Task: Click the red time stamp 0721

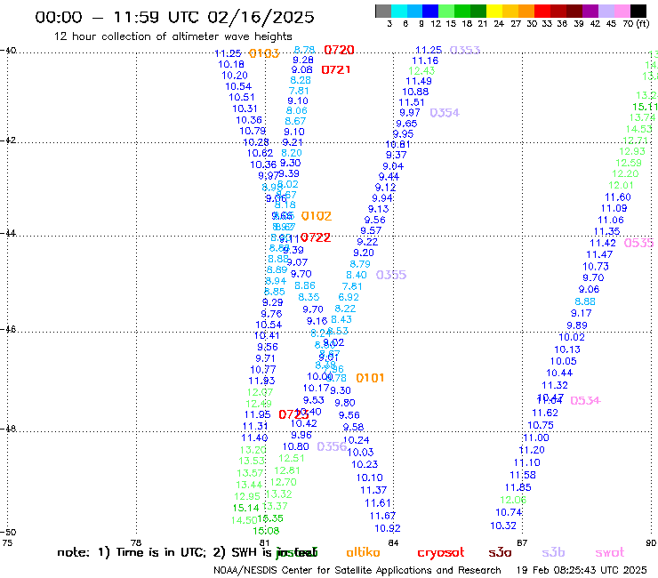Action: click(336, 69)
